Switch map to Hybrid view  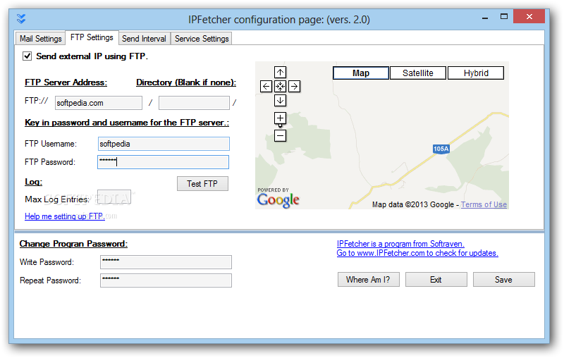coord(476,73)
